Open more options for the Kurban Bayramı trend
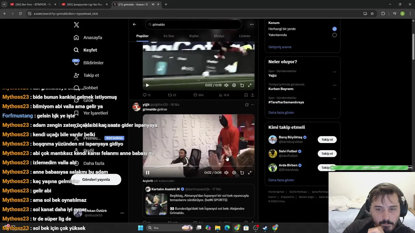Screen dimensions: 415x233 (x=335, y=85)
